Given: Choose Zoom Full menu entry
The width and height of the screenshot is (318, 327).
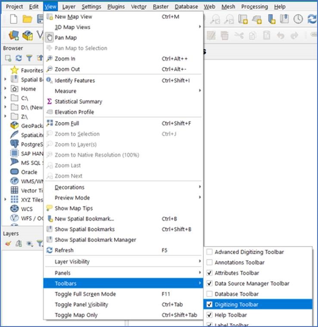Looking at the screenshot, I should pos(123,123).
